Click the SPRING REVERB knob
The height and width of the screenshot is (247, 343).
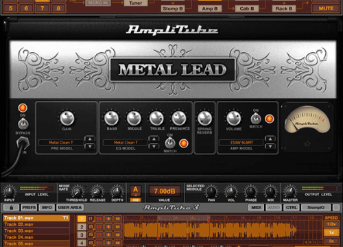(x=204, y=118)
